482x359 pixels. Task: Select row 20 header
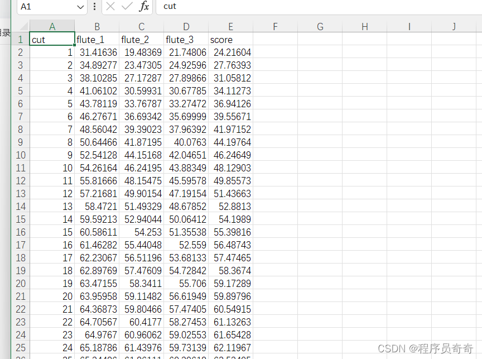(x=20, y=283)
